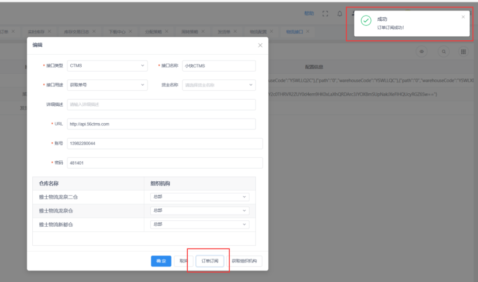Dismiss the 成功 notification with its X
This screenshot has width=478, height=282.
click(463, 17)
